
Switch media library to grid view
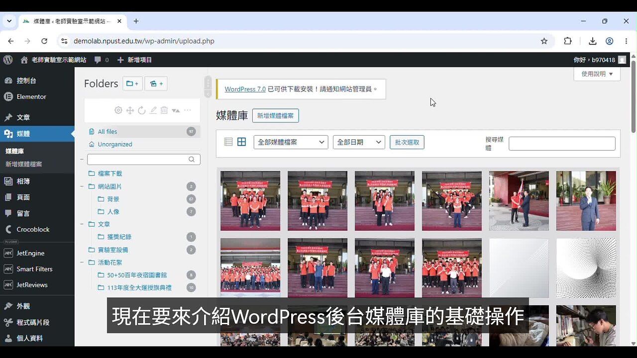[241, 142]
